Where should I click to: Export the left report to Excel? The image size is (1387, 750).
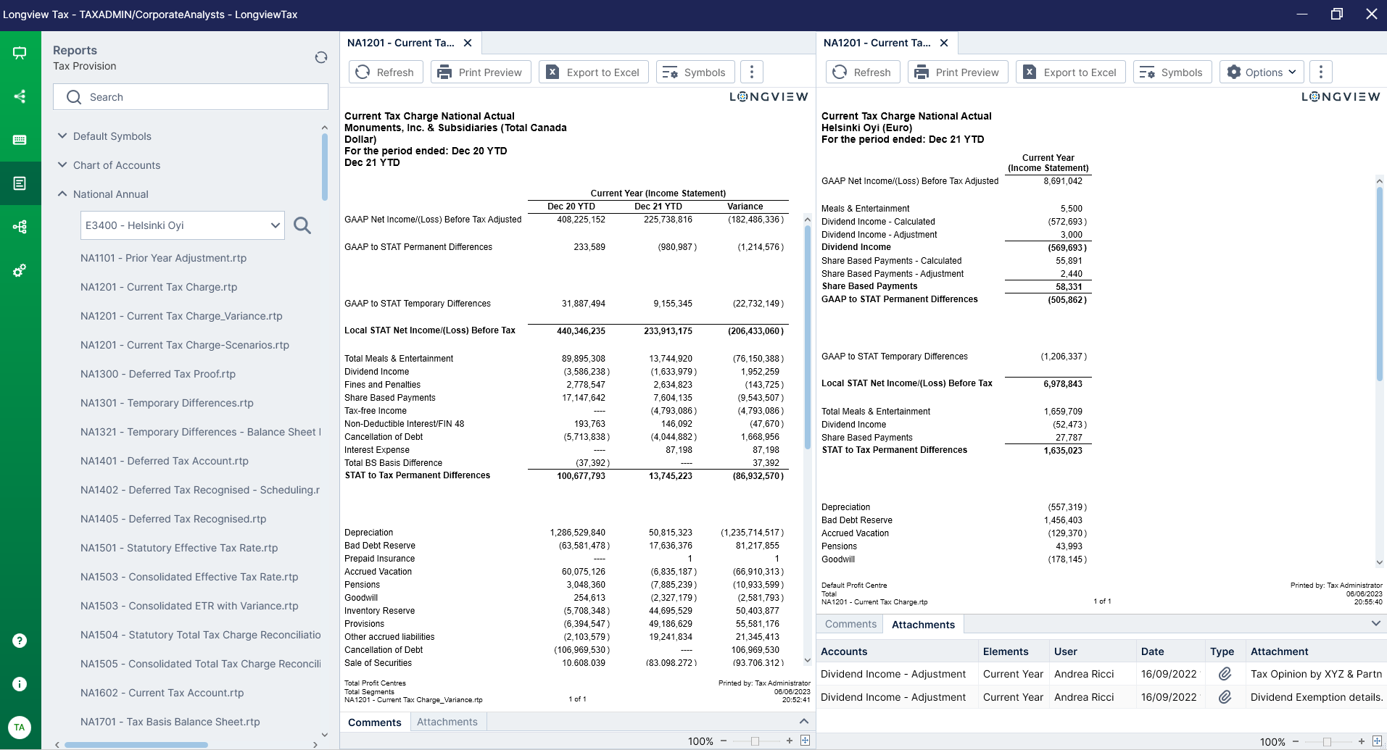click(593, 72)
